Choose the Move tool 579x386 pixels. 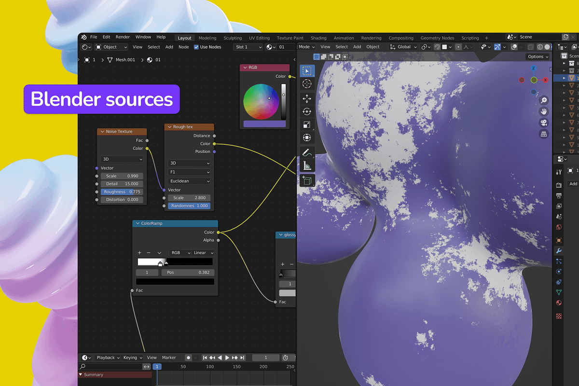click(x=307, y=98)
